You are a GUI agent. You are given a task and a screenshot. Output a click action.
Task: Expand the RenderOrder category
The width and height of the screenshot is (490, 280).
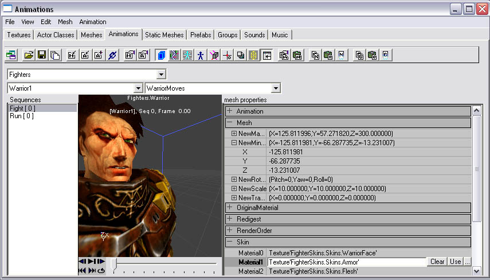point(230,230)
